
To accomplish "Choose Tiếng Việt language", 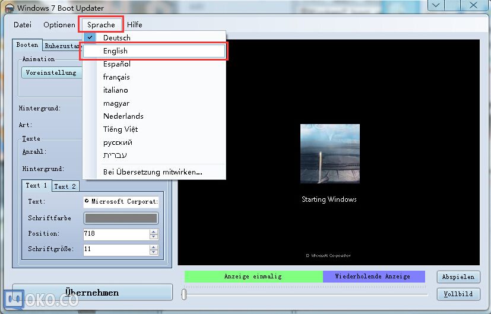I will point(154,129).
